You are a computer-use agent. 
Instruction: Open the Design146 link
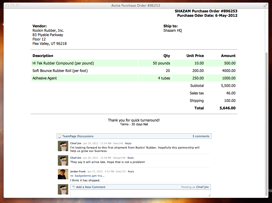[x=119, y=158]
